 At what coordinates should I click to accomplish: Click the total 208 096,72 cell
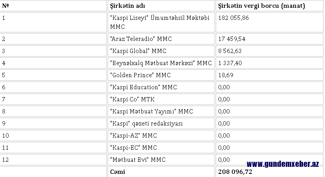click(269, 172)
